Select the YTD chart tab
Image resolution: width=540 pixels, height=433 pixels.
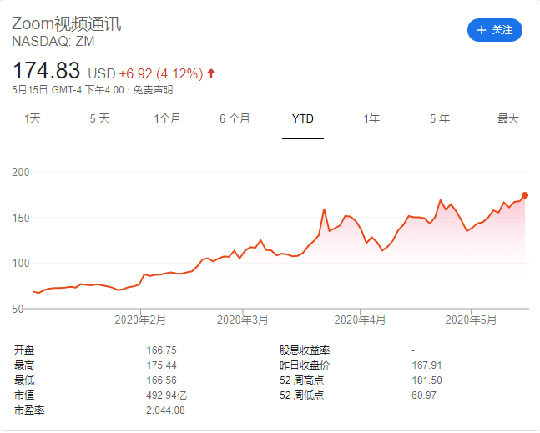(303, 118)
